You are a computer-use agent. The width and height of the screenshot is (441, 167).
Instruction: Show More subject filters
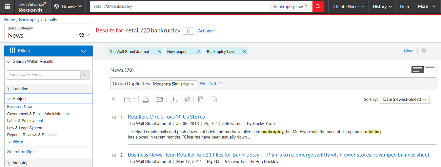pyautogui.click(x=15, y=142)
